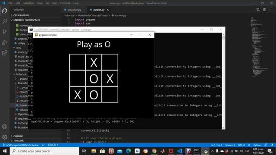
Task: Collapse the src0 folder
Action: tap(19, 48)
